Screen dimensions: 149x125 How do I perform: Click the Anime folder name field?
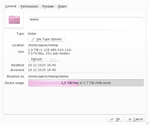coord(86,19)
